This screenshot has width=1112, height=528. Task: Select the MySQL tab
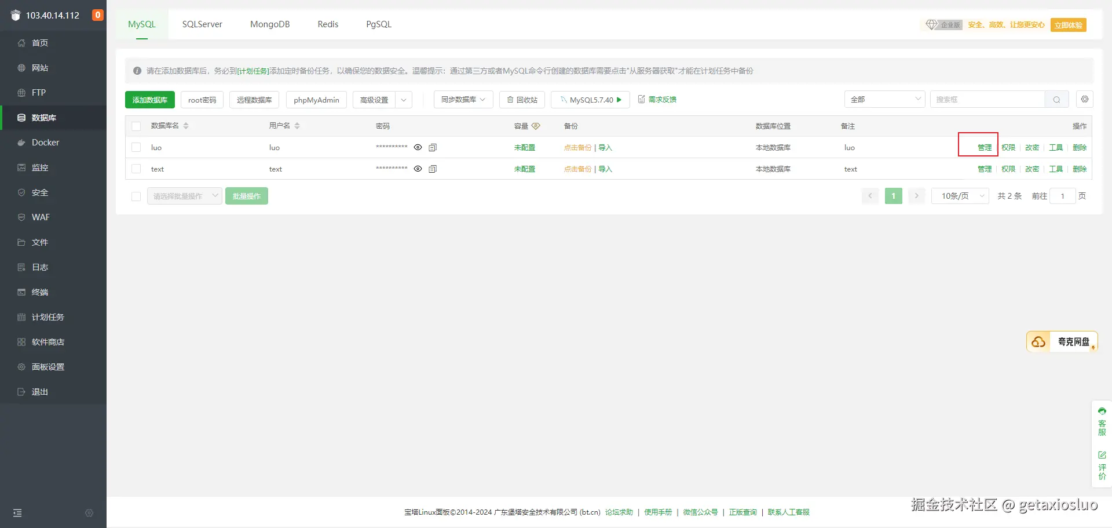[142, 24]
